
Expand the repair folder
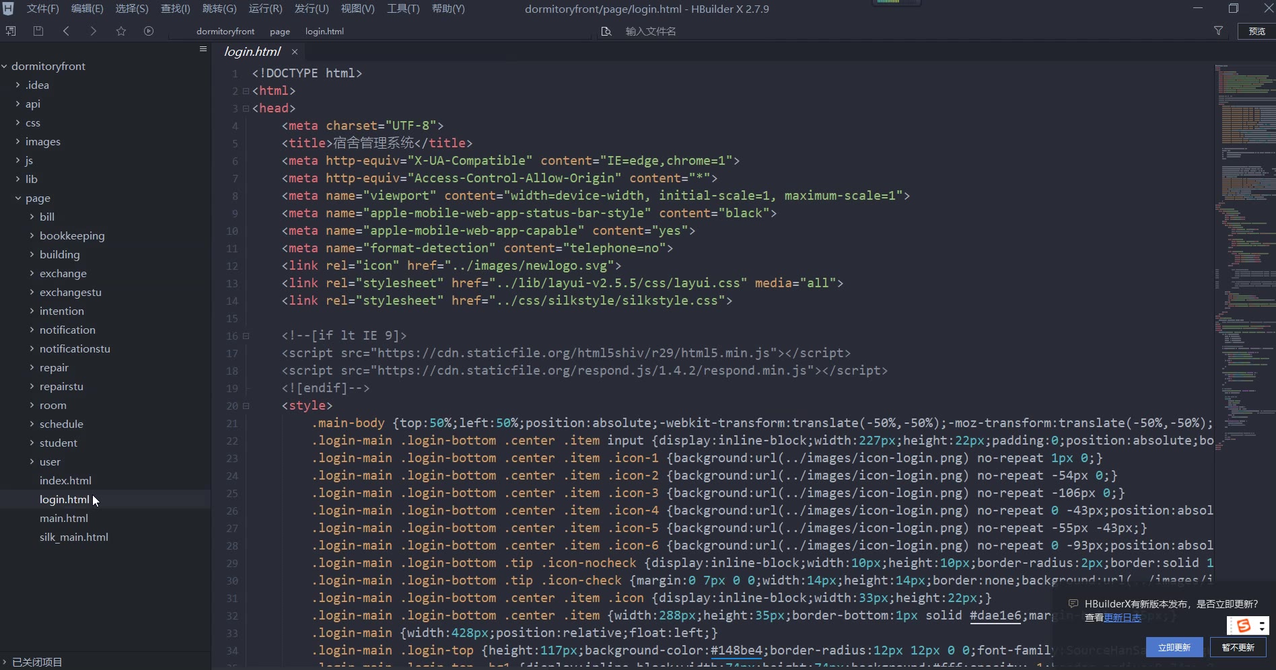click(32, 367)
